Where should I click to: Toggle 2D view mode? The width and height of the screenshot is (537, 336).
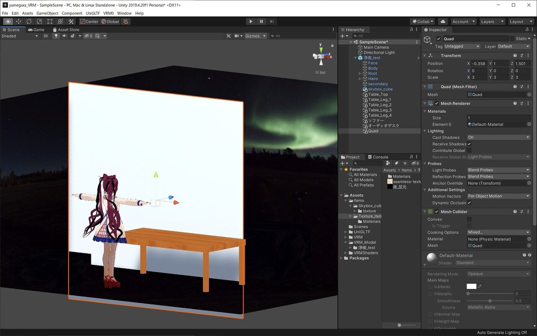click(x=45, y=36)
